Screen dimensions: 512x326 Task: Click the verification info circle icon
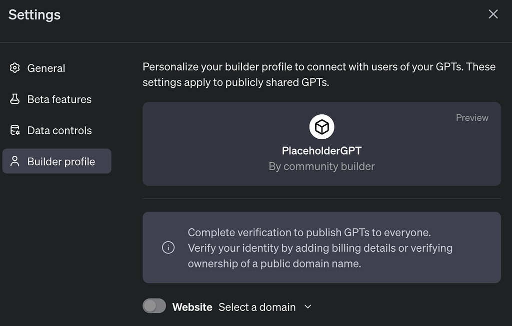click(168, 248)
